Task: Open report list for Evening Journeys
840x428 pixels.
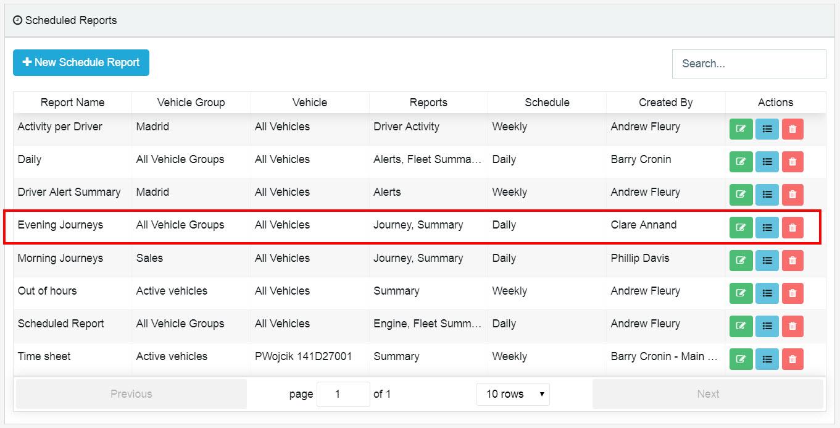Action: click(767, 227)
